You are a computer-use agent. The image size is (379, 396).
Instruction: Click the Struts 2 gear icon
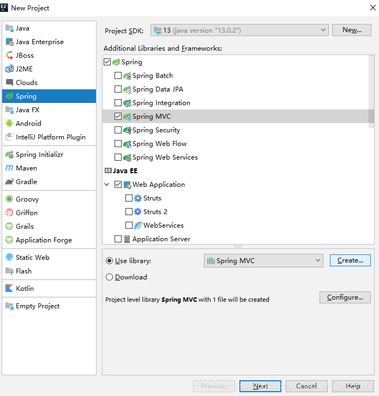[138, 212]
